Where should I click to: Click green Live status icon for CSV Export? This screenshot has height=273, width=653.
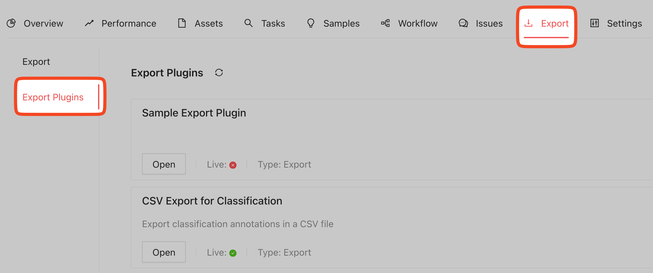pyautogui.click(x=233, y=253)
